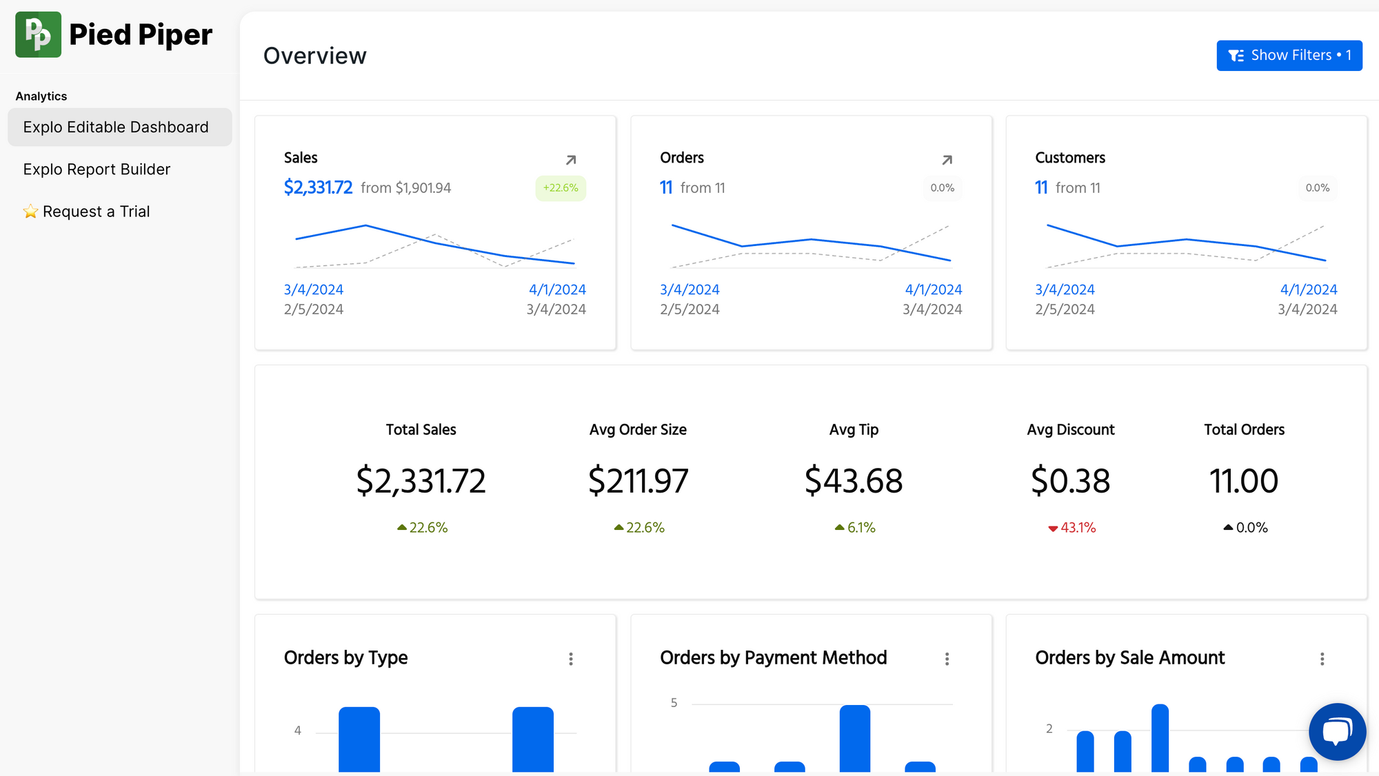Click the Pied Piper logo icon

[x=38, y=34]
